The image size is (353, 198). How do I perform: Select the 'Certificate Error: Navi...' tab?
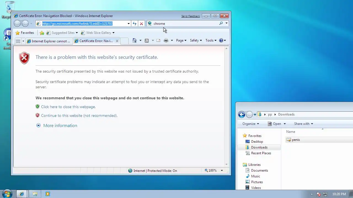pyautogui.click(x=96, y=41)
